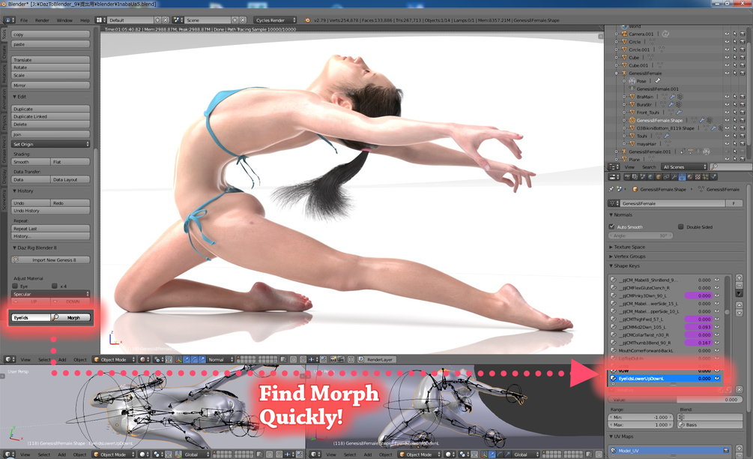Click the Eyelids search input field
753x459 pixels.
point(31,318)
